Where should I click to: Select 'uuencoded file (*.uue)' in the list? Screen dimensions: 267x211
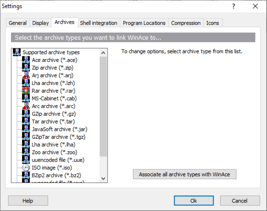58,160
